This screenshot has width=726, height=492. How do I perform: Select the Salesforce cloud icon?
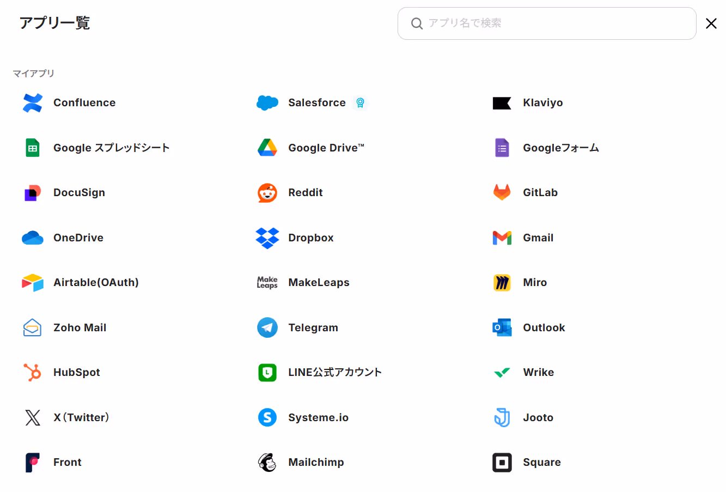pos(267,103)
